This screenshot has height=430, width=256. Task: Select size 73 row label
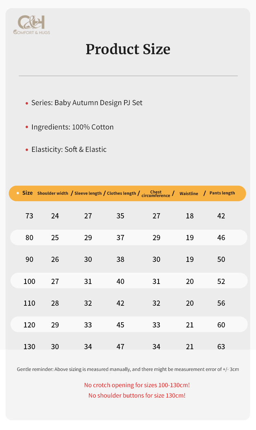tap(29, 216)
